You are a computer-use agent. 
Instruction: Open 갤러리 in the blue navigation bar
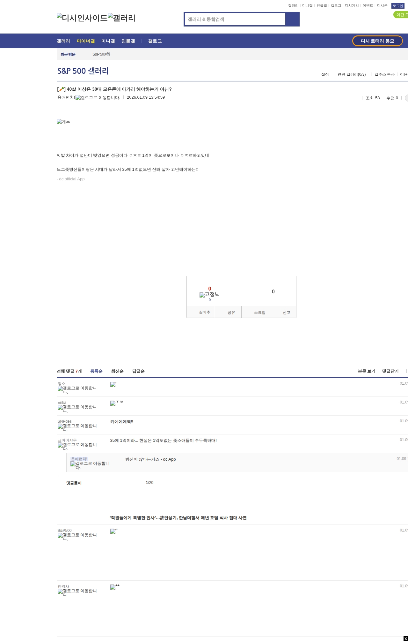click(x=63, y=41)
